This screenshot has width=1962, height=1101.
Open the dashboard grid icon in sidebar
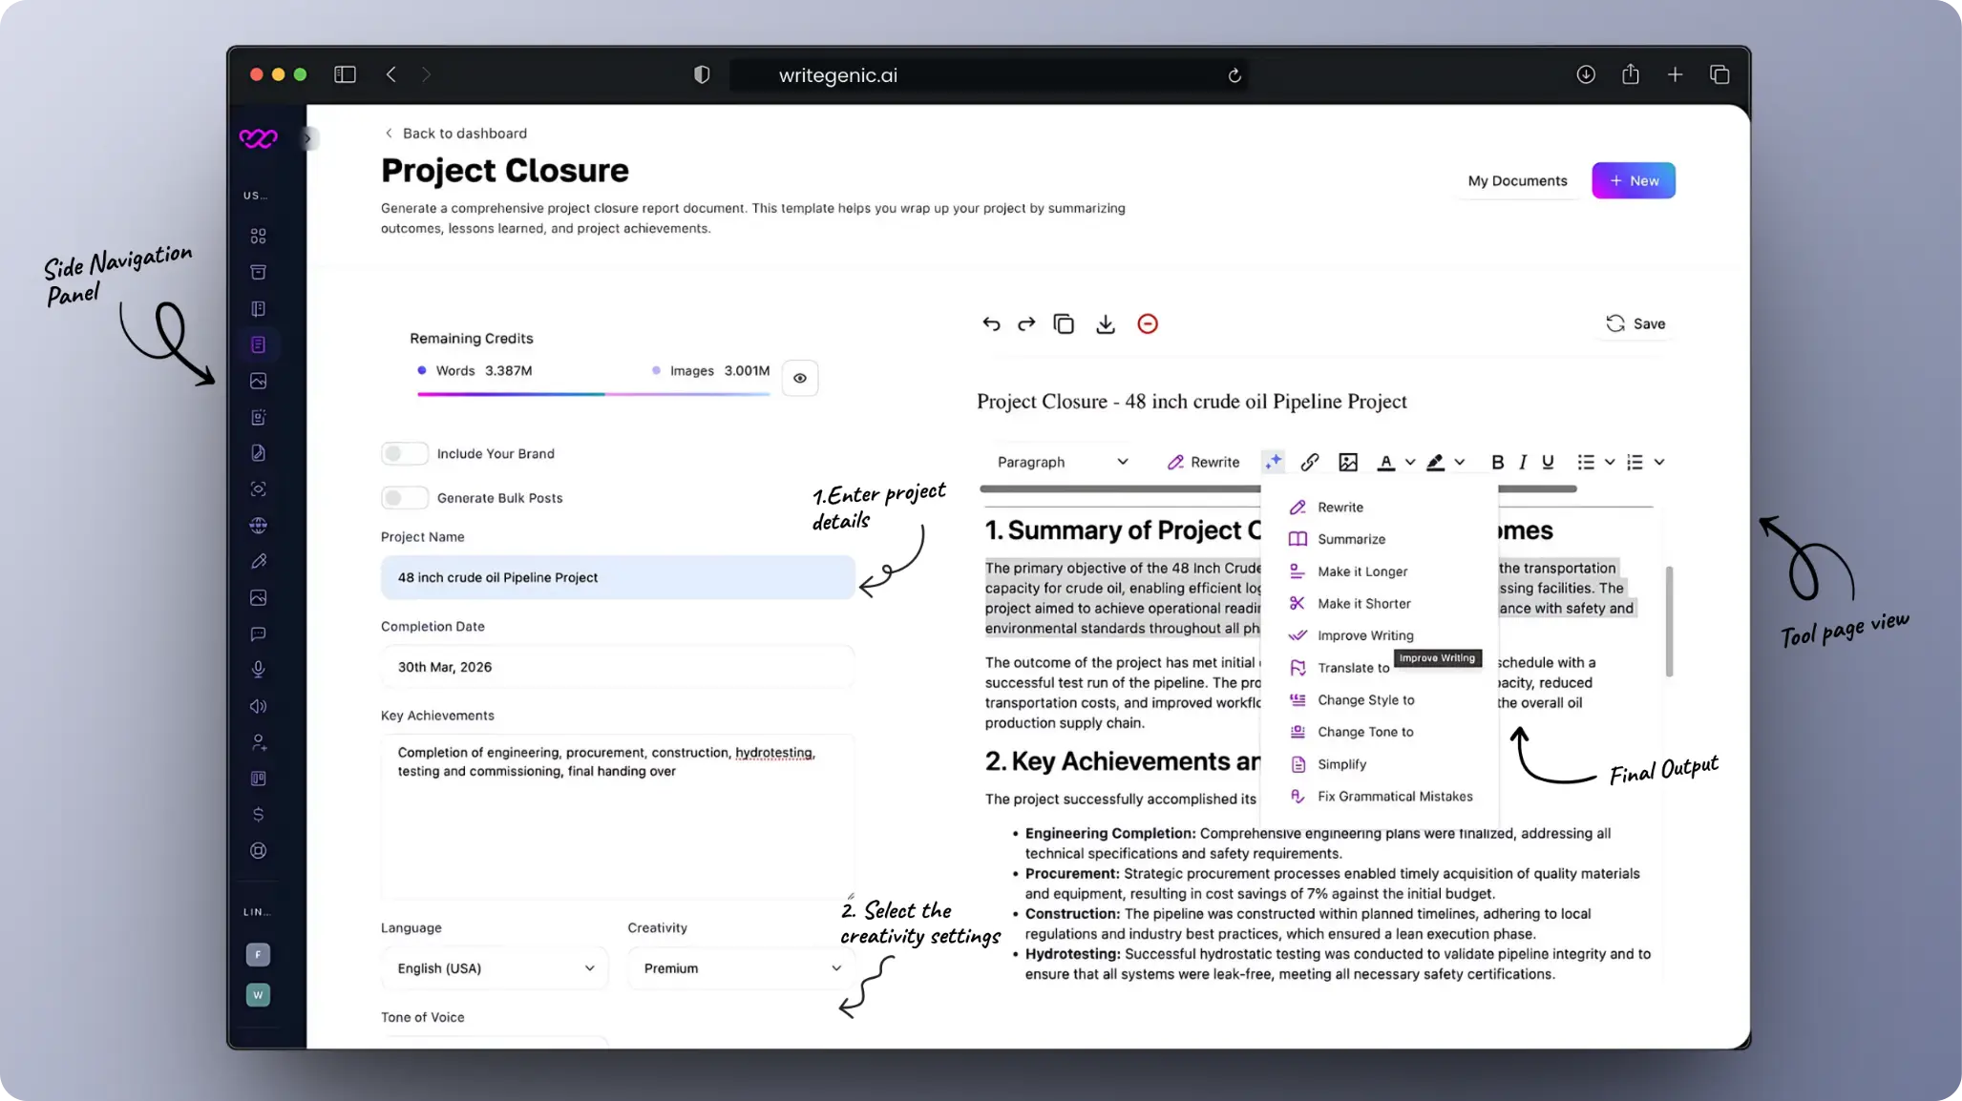point(258,236)
